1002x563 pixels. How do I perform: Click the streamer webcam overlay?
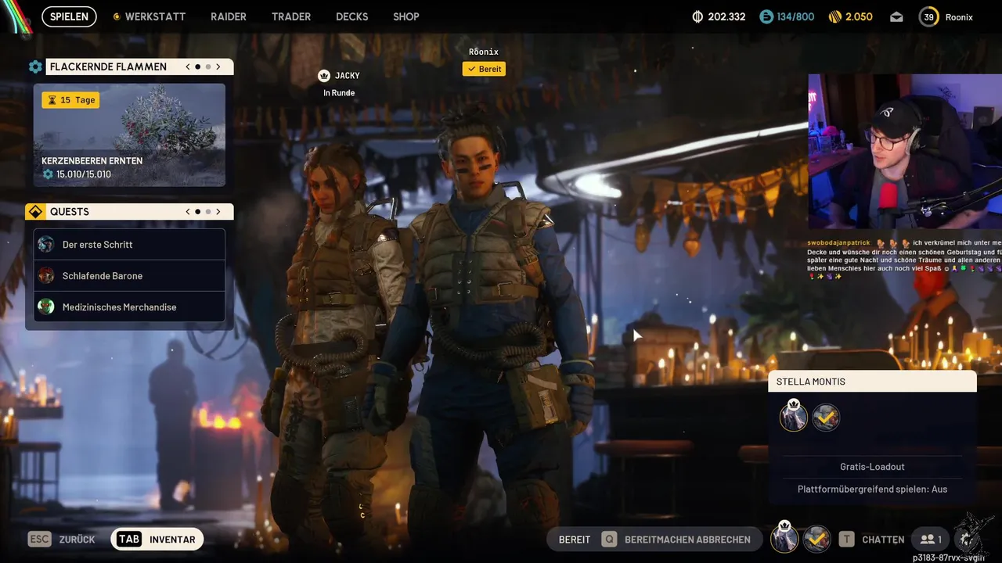905,152
